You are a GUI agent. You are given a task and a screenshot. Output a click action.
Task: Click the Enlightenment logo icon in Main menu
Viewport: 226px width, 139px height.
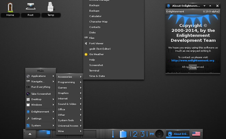pyautogui.click(x=28, y=112)
